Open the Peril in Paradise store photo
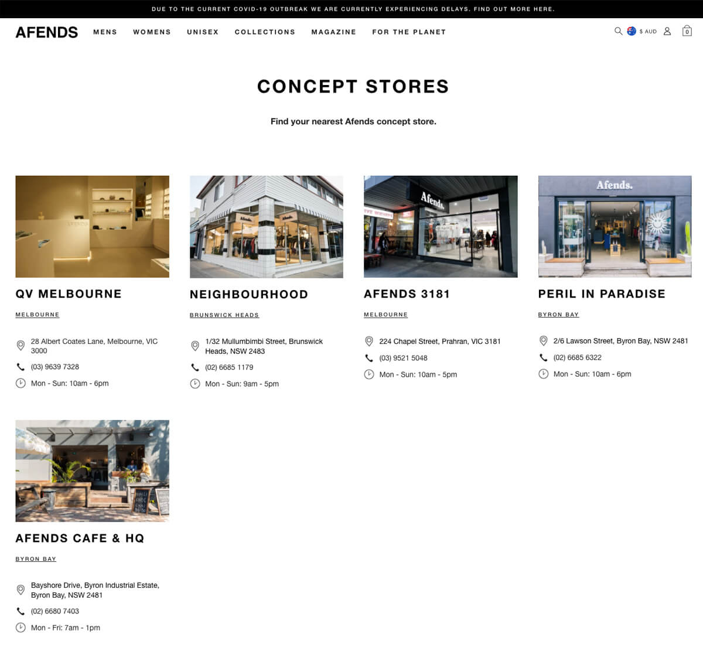Screen dimensions: 703x658 (x=615, y=227)
